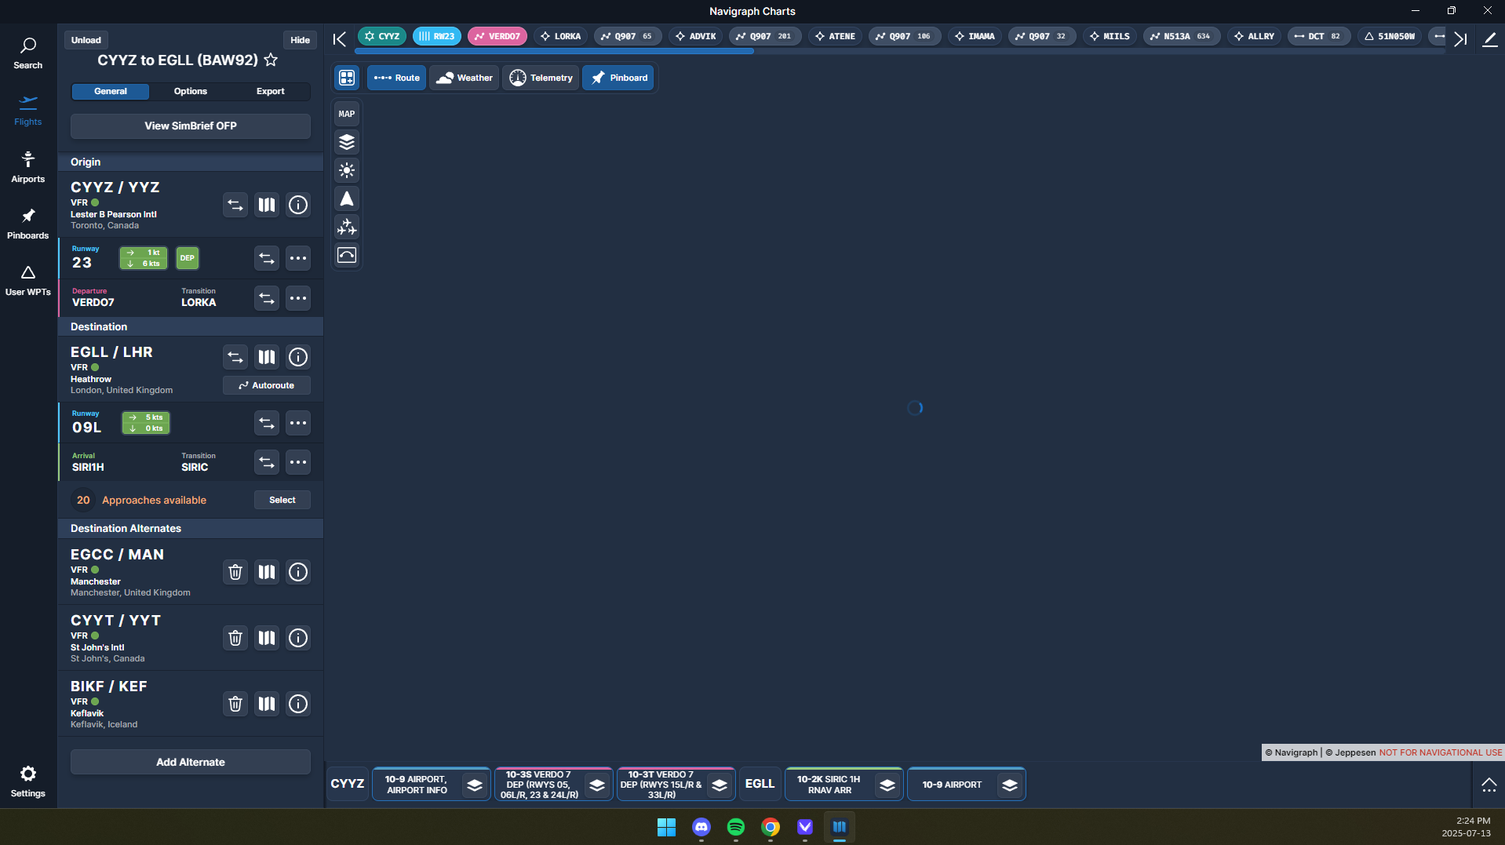
Task: Open overlay options for 10-2K SIRIC 1H chart
Action: tap(887, 785)
